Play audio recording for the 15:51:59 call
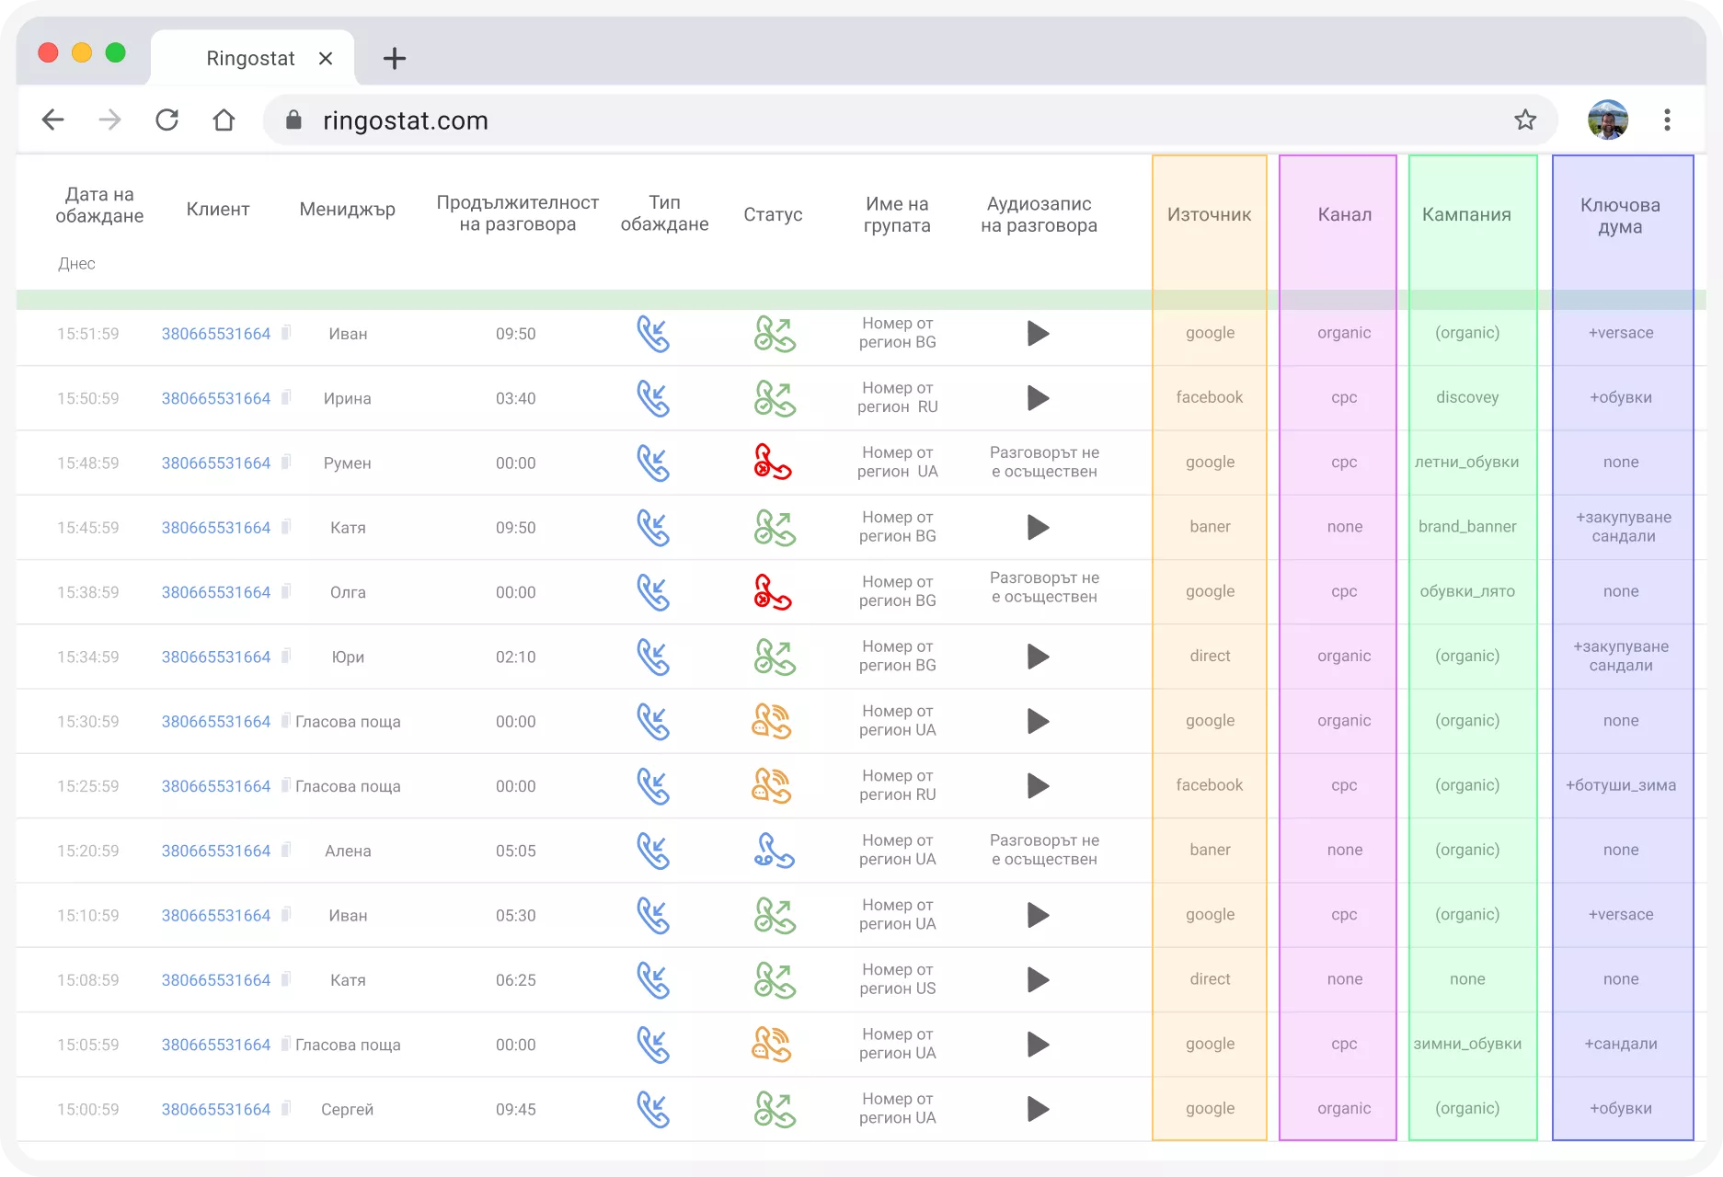Viewport: 1723px width, 1177px height. coord(1038,333)
